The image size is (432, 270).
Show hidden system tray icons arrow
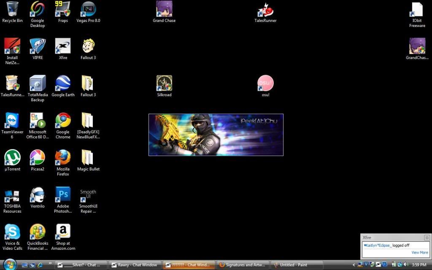(354, 265)
